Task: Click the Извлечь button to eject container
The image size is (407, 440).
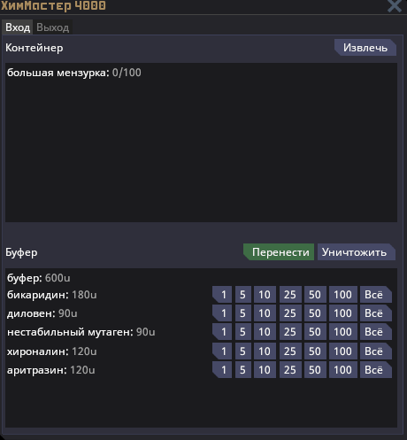Action: [x=365, y=48]
